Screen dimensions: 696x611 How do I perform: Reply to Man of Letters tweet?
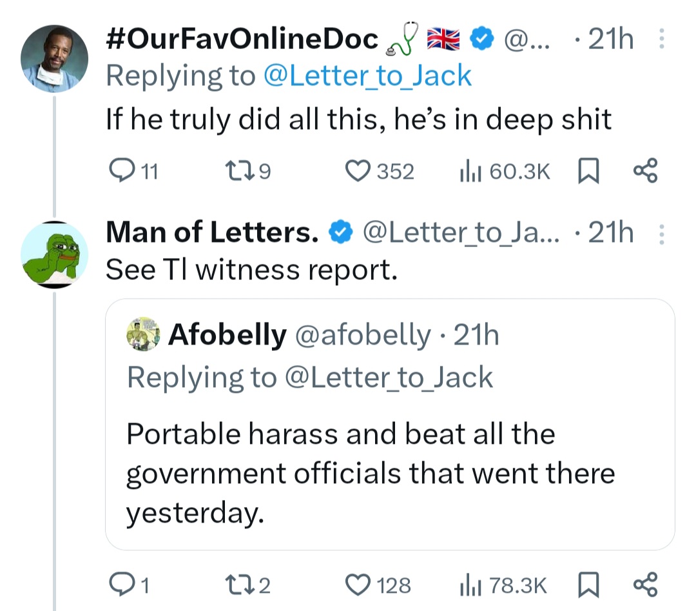coord(121,585)
